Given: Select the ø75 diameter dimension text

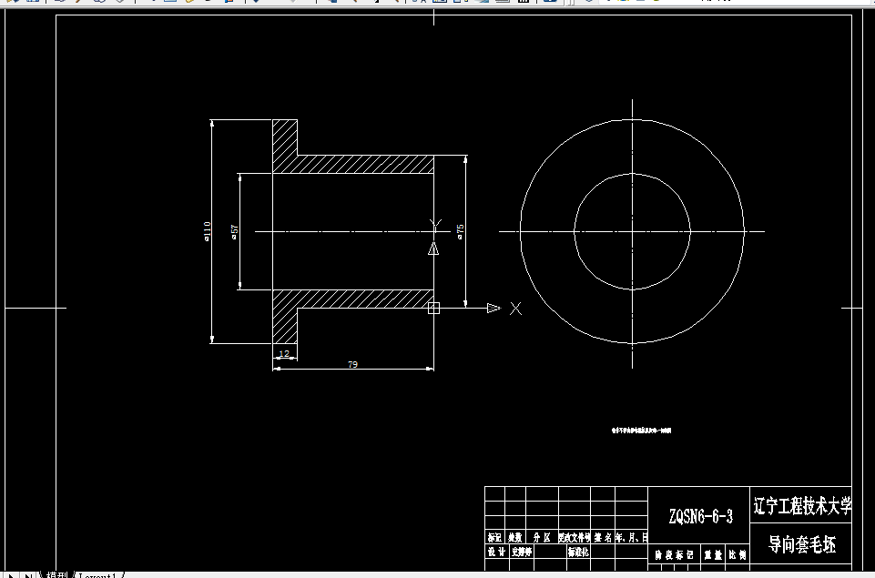Looking at the screenshot, I should click(x=460, y=231).
